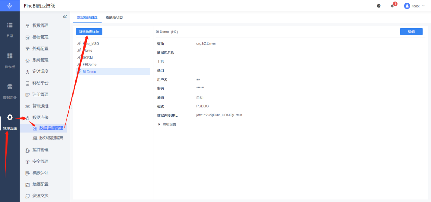Click the 数据连接URL label

point(167,115)
